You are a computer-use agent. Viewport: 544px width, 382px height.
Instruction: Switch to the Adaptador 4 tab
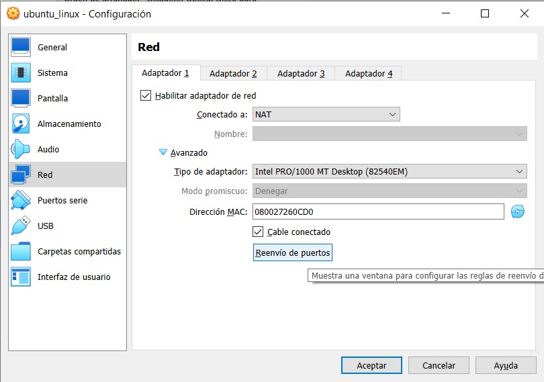point(369,73)
